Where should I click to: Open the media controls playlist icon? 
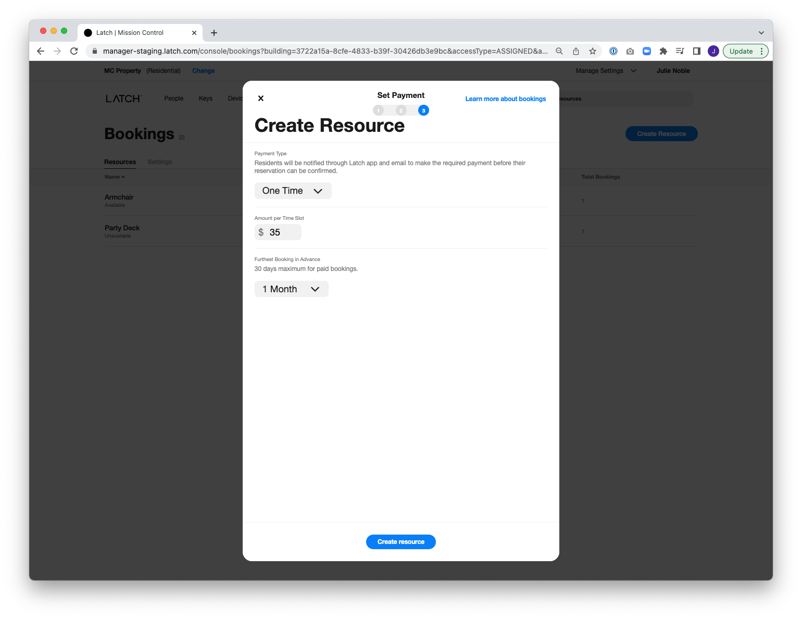tap(680, 51)
